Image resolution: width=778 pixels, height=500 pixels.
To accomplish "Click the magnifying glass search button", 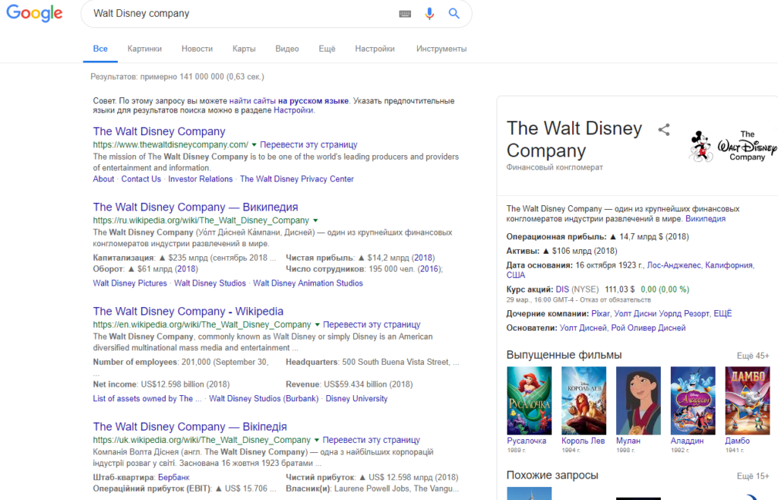I will point(454,14).
